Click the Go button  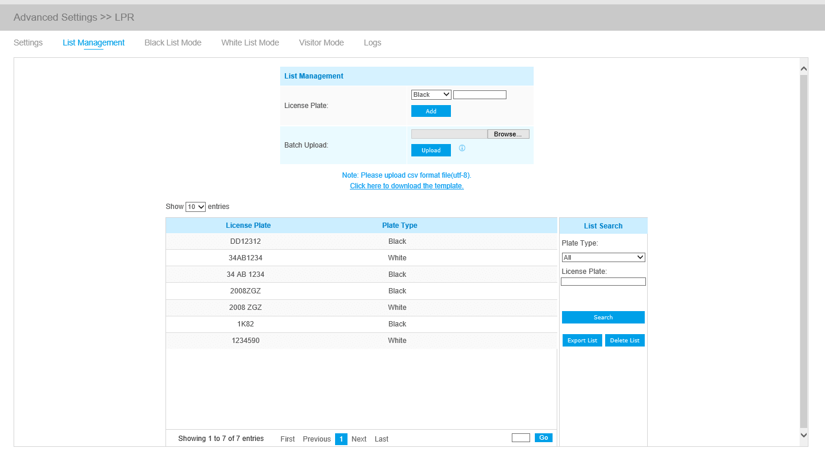click(x=544, y=437)
